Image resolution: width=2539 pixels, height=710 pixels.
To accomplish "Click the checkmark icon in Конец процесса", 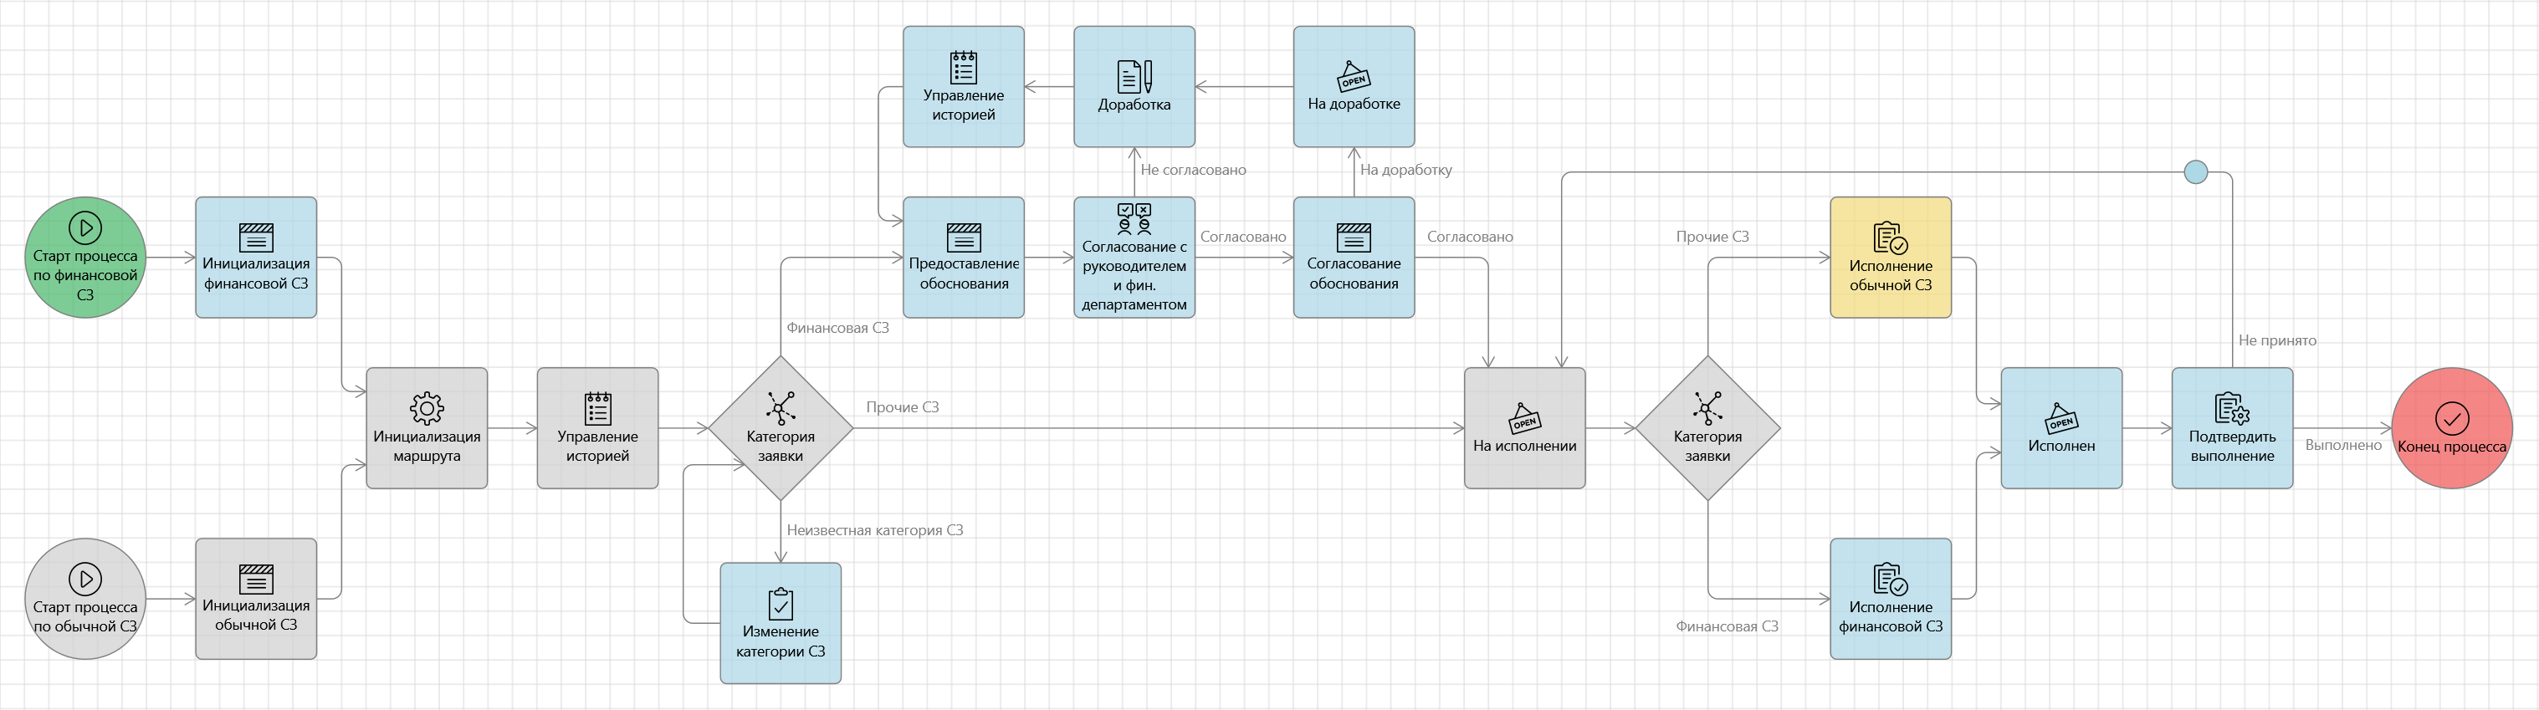I will (2450, 418).
